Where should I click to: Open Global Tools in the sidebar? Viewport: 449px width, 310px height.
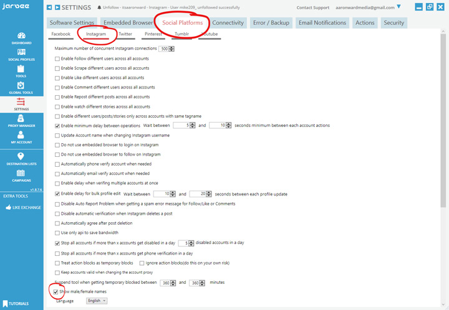click(x=21, y=88)
